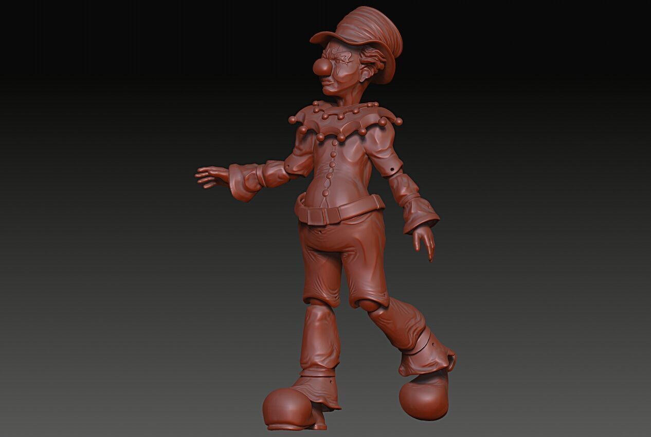The width and height of the screenshot is (651, 437).
Task: Select the clown's outstretched open hand
Action: tap(212, 177)
